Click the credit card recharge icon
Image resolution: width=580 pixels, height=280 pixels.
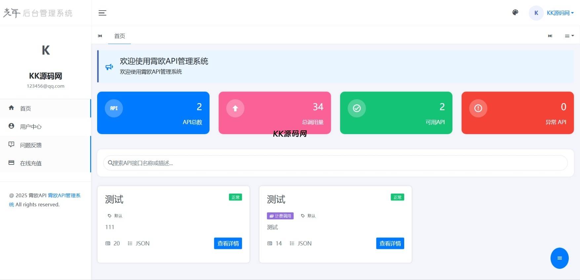point(11,162)
